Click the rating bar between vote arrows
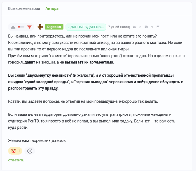Screen dimensions: 196x171 [x=21, y=27]
